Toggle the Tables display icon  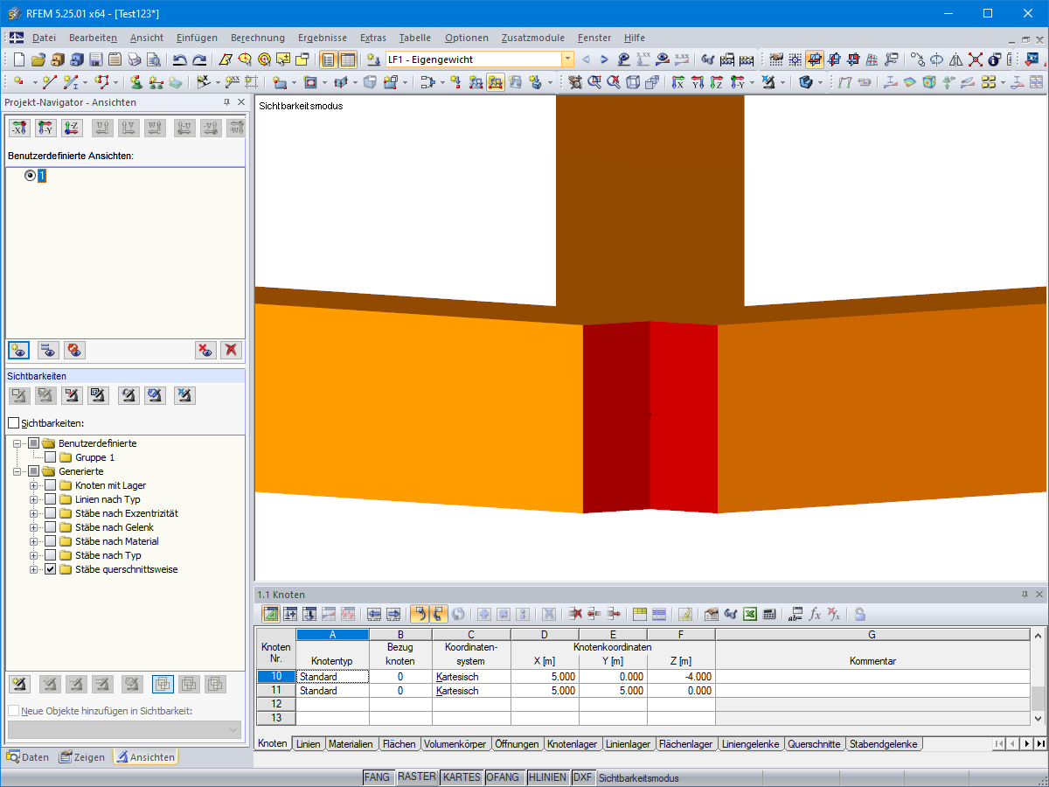tap(348, 59)
